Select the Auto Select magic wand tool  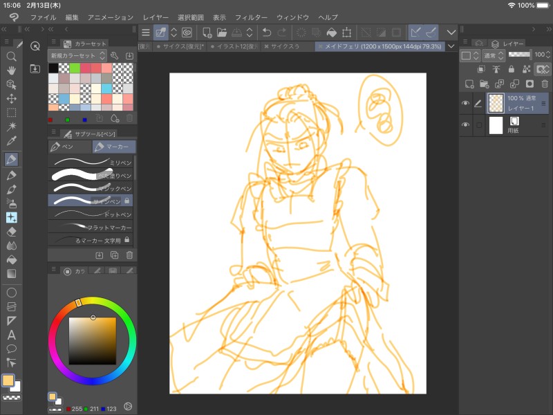pos(11,127)
